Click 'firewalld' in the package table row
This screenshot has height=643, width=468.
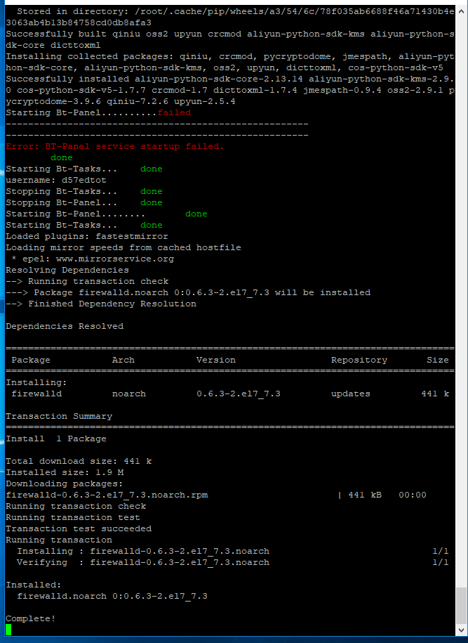[x=36, y=394]
